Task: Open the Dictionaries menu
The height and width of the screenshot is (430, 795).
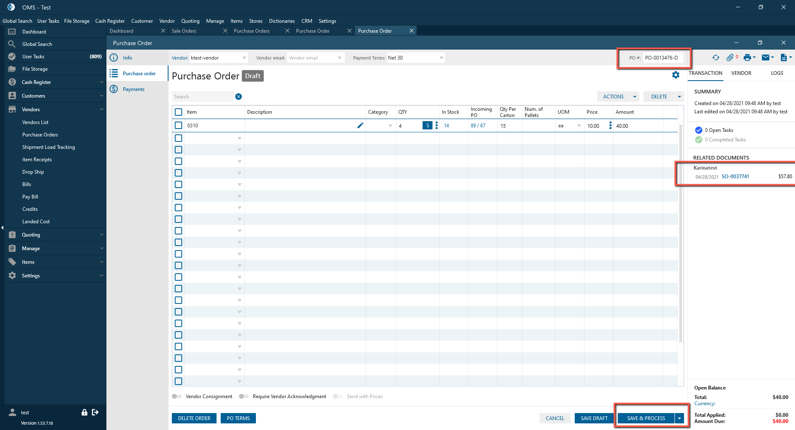Action: point(282,21)
